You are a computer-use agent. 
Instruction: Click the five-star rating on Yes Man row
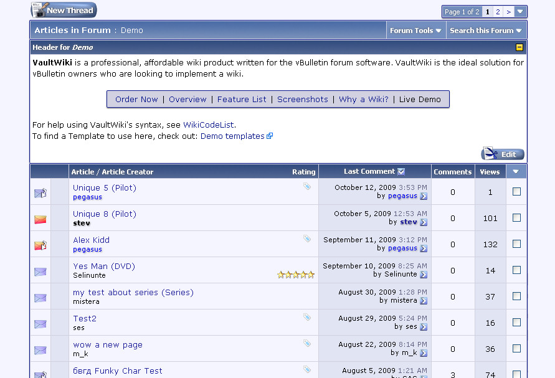296,275
